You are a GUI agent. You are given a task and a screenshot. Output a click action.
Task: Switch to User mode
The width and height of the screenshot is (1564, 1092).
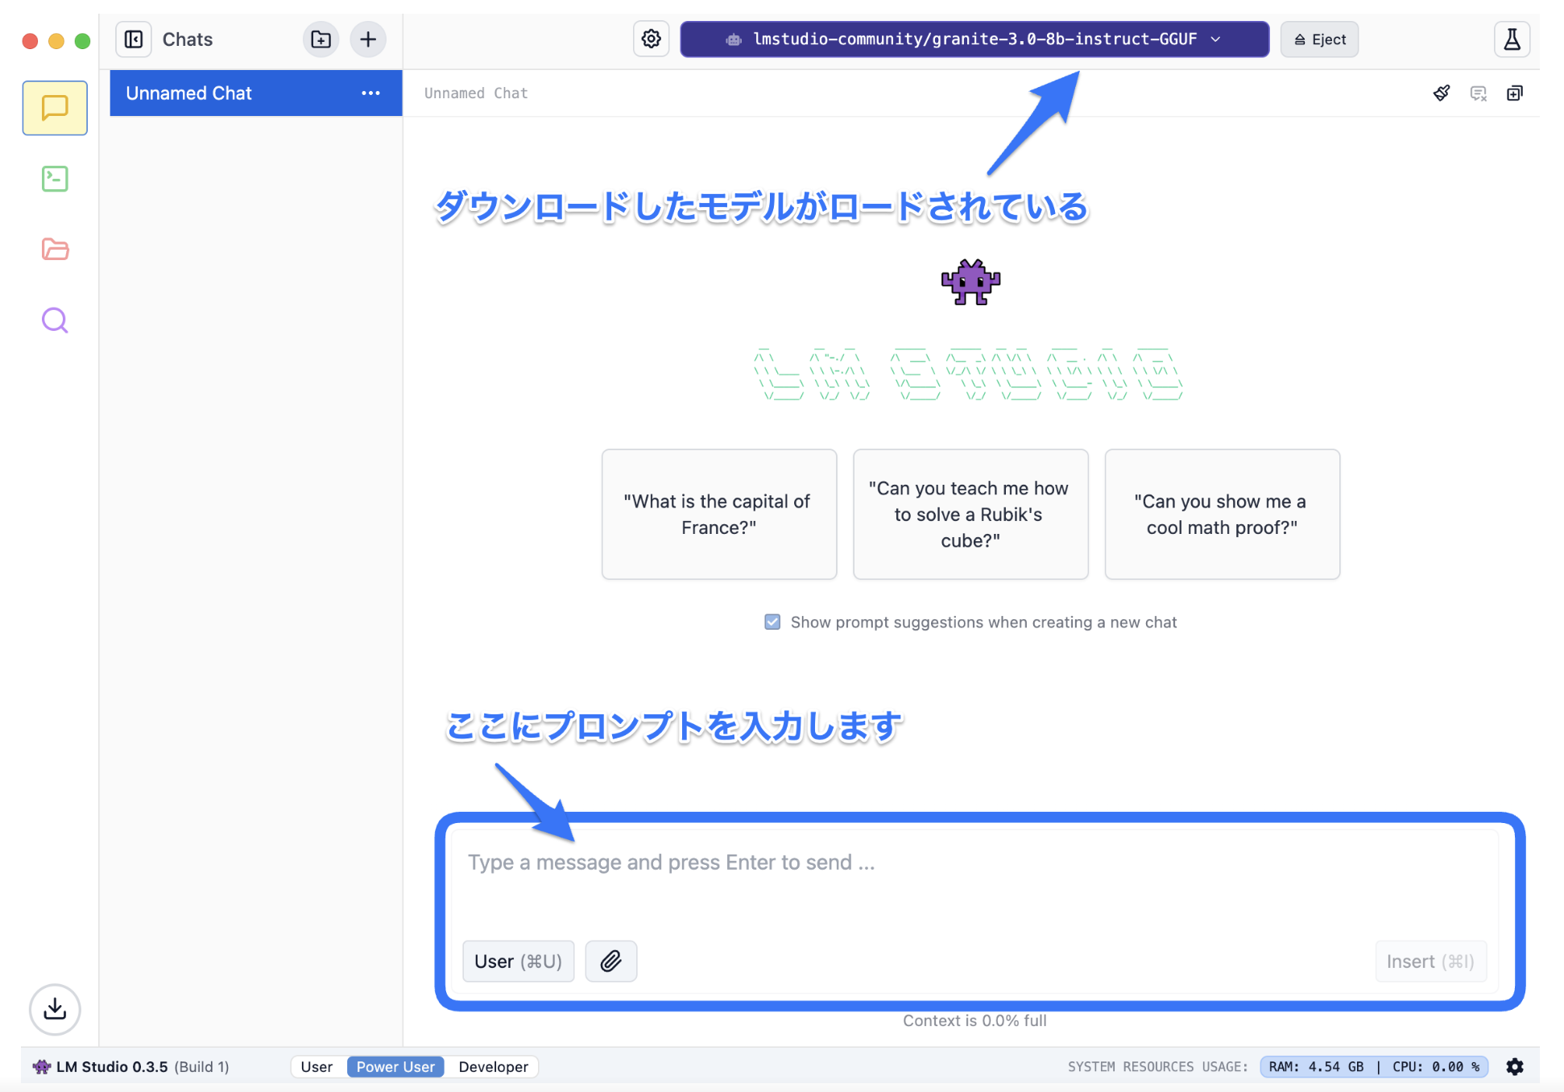click(317, 1066)
